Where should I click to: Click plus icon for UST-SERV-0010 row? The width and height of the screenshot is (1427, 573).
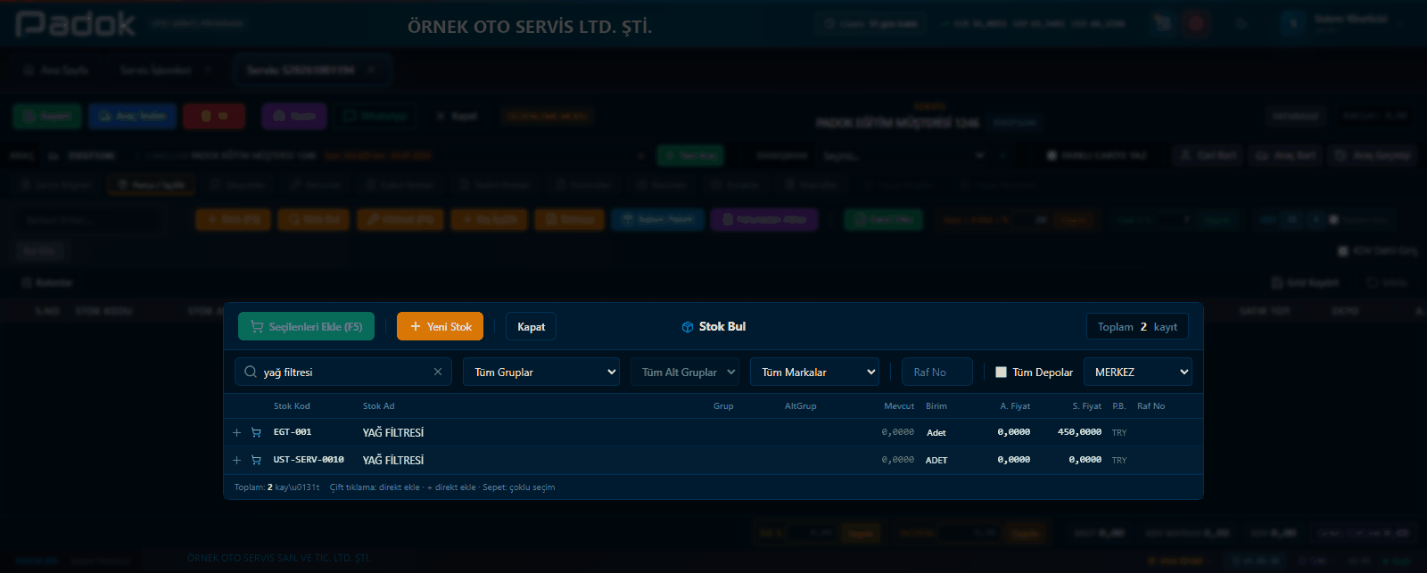(x=236, y=460)
